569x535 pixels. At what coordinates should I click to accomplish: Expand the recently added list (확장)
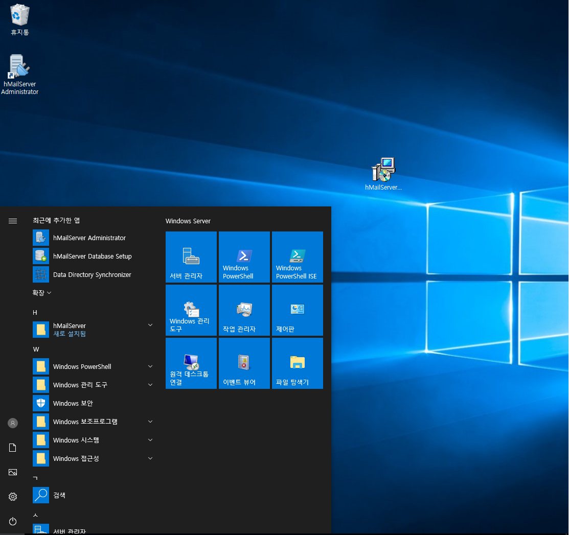pos(42,293)
